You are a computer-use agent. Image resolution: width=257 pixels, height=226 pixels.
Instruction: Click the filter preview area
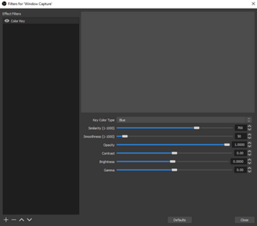168,62
